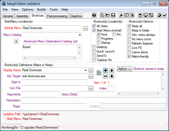Remove the shortcut with the minus button
The height and width of the screenshot is (131, 169).
[106, 76]
